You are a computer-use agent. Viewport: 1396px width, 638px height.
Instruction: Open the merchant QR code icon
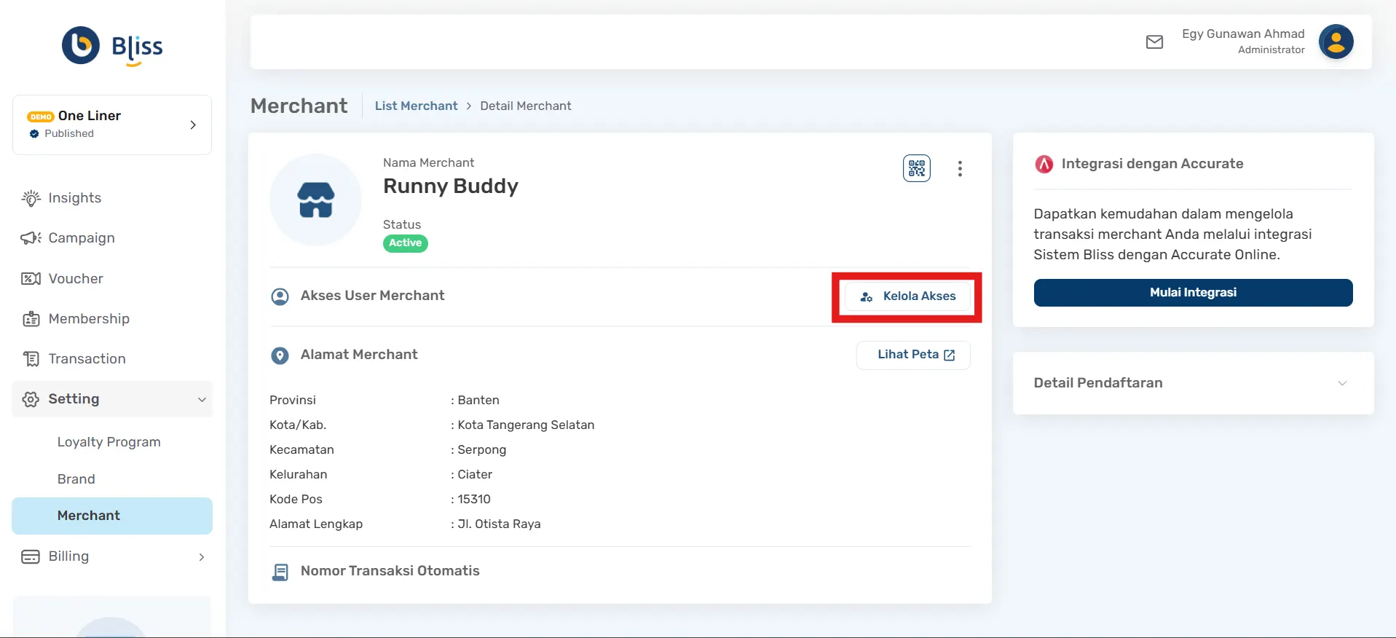916,168
